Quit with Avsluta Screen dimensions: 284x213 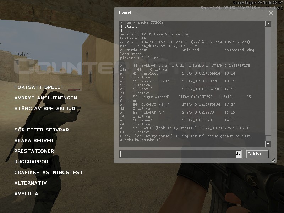pos(26,194)
